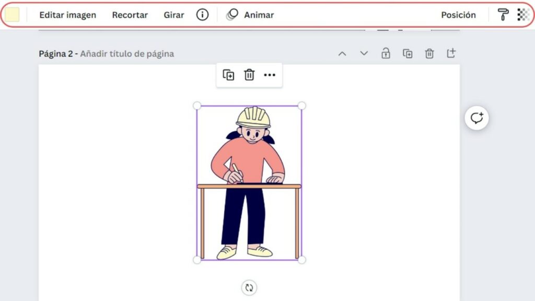Move page down with the down chevron
The width and height of the screenshot is (535, 301).
pyautogui.click(x=364, y=53)
